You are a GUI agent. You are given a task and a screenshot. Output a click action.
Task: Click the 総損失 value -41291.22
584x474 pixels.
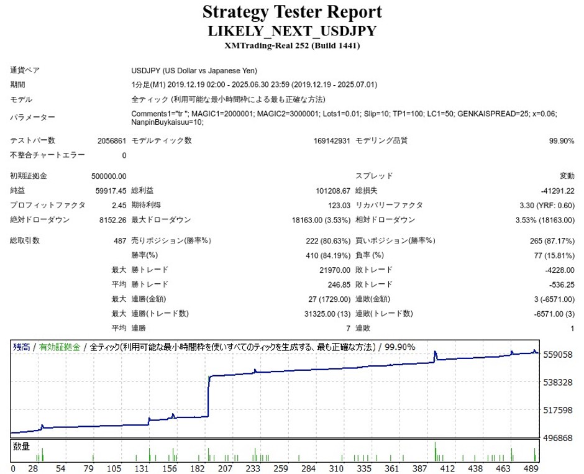pos(557,191)
